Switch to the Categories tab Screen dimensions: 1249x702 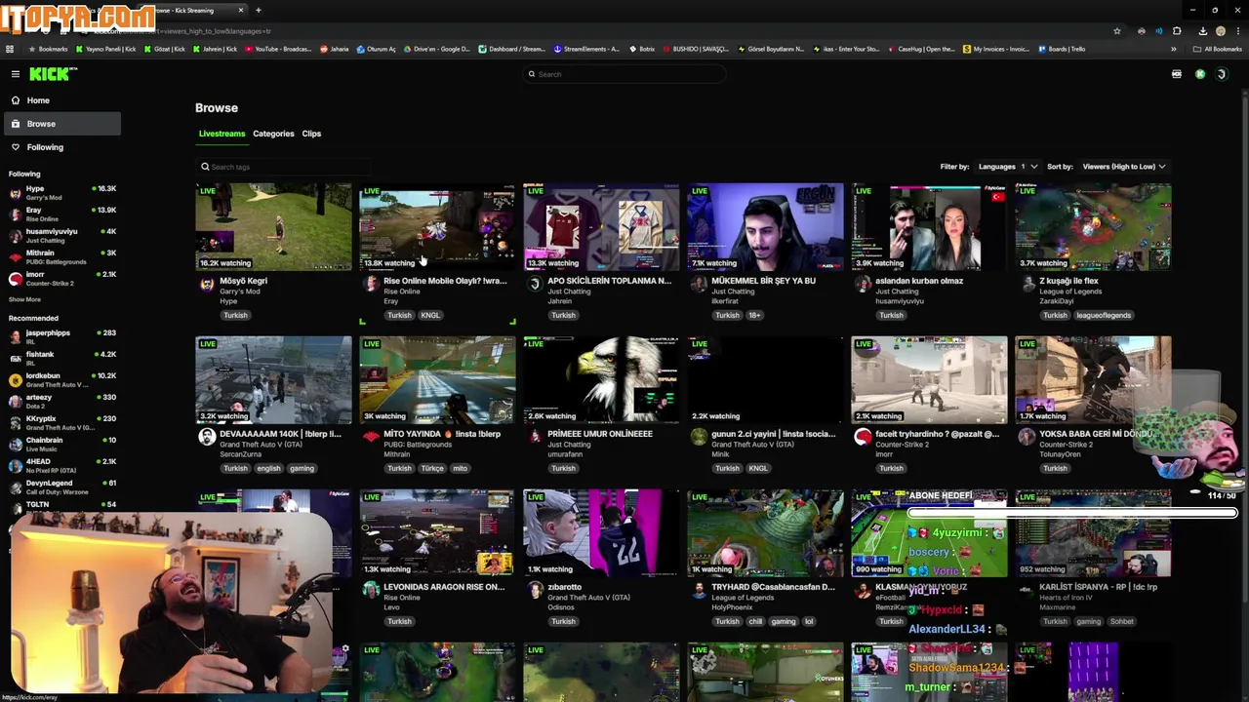tap(273, 134)
